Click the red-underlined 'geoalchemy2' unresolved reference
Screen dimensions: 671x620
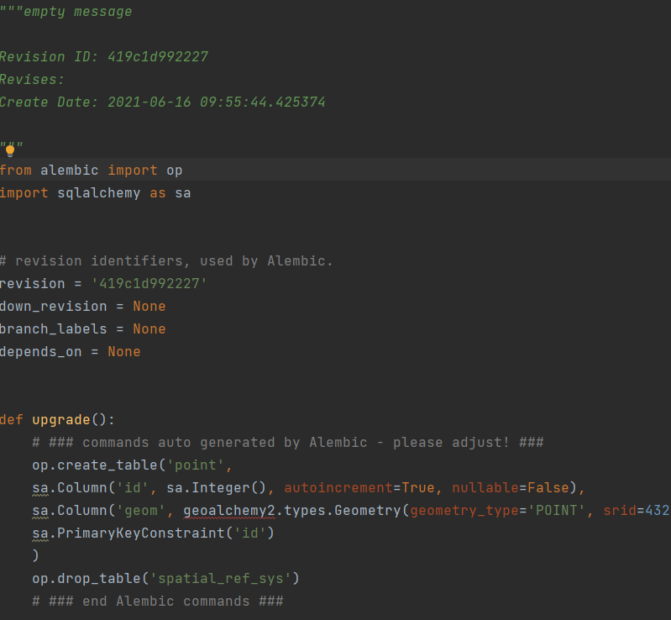pos(229,511)
